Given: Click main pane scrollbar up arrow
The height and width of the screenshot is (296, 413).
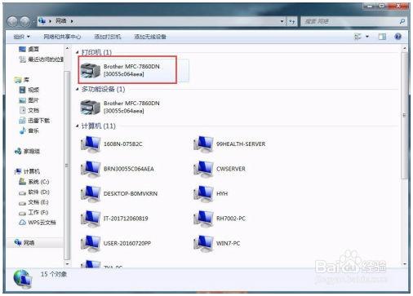Looking at the screenshot, I should pyautogui.click(x=404, y=49).
